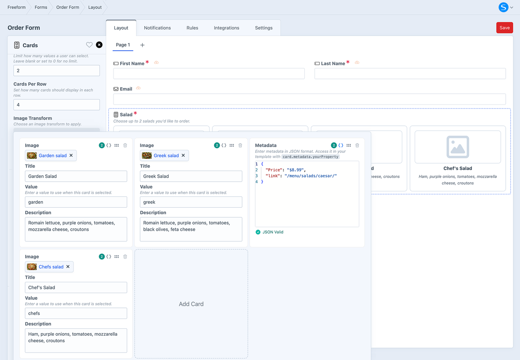Remove the Greek salad image with X
The height and width of the screenshot is (360, 520).
183,155
